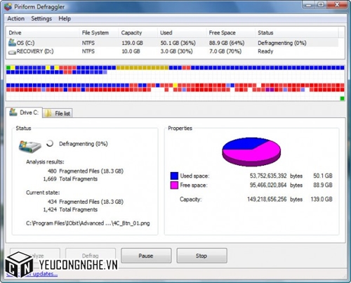This screenshot has width=351, height=283.
Task: Click '50.1 GB (36%)' used cell
Action: point(178,43)
